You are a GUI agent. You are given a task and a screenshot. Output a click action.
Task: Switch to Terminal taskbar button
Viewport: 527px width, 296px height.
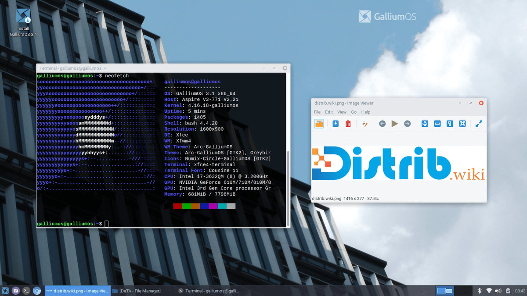(209, 291)
